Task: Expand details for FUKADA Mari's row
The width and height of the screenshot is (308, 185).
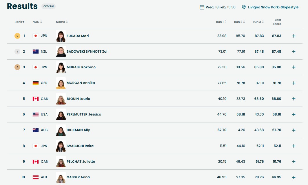Action: pyautogui.click(x=294, y=36)
